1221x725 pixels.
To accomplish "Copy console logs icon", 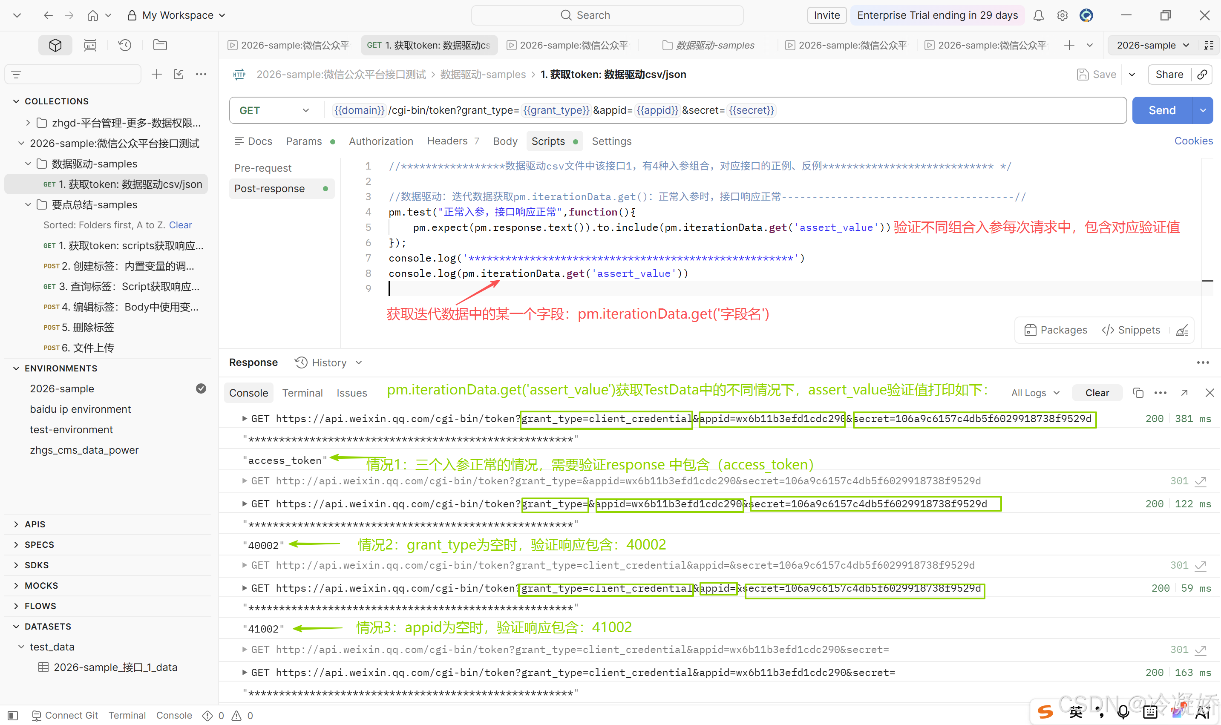I will [1138, 393].
